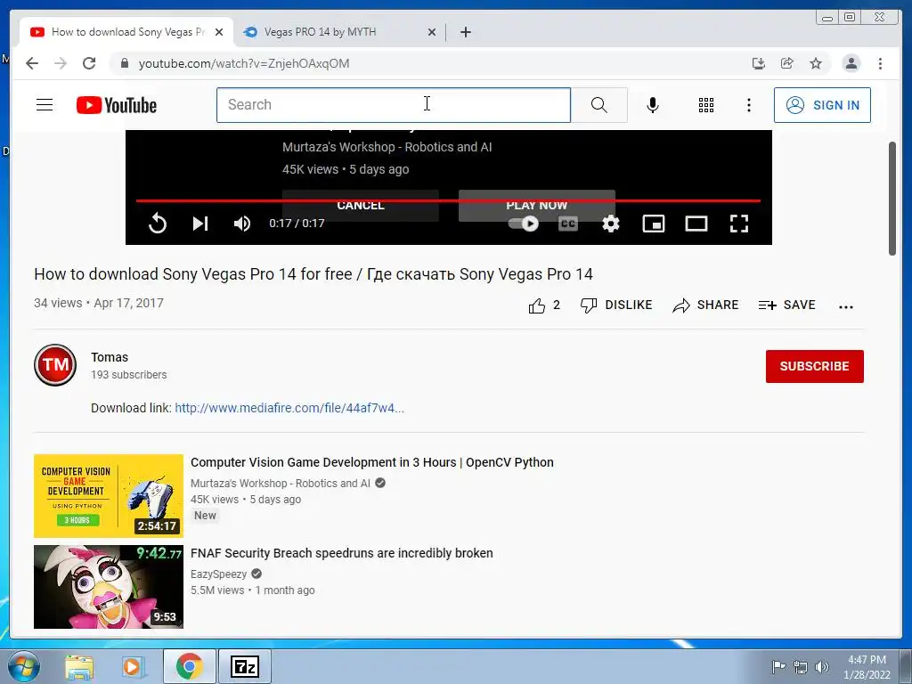Image resolution: width=912 pixels, height=684 pixels.
Task: Open the Tomas channel name link
Action: click(x=110, y=357)
